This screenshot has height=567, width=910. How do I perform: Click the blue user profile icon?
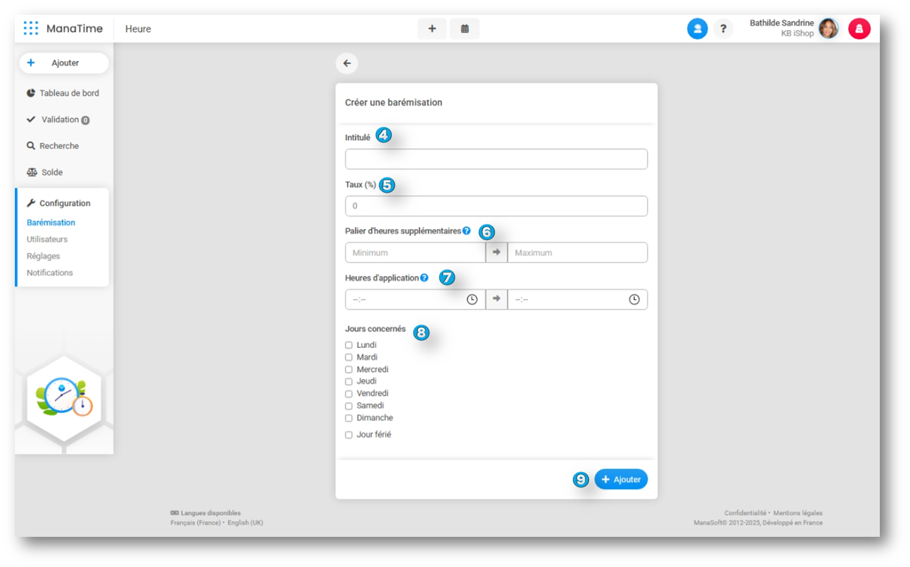point(697,29)
